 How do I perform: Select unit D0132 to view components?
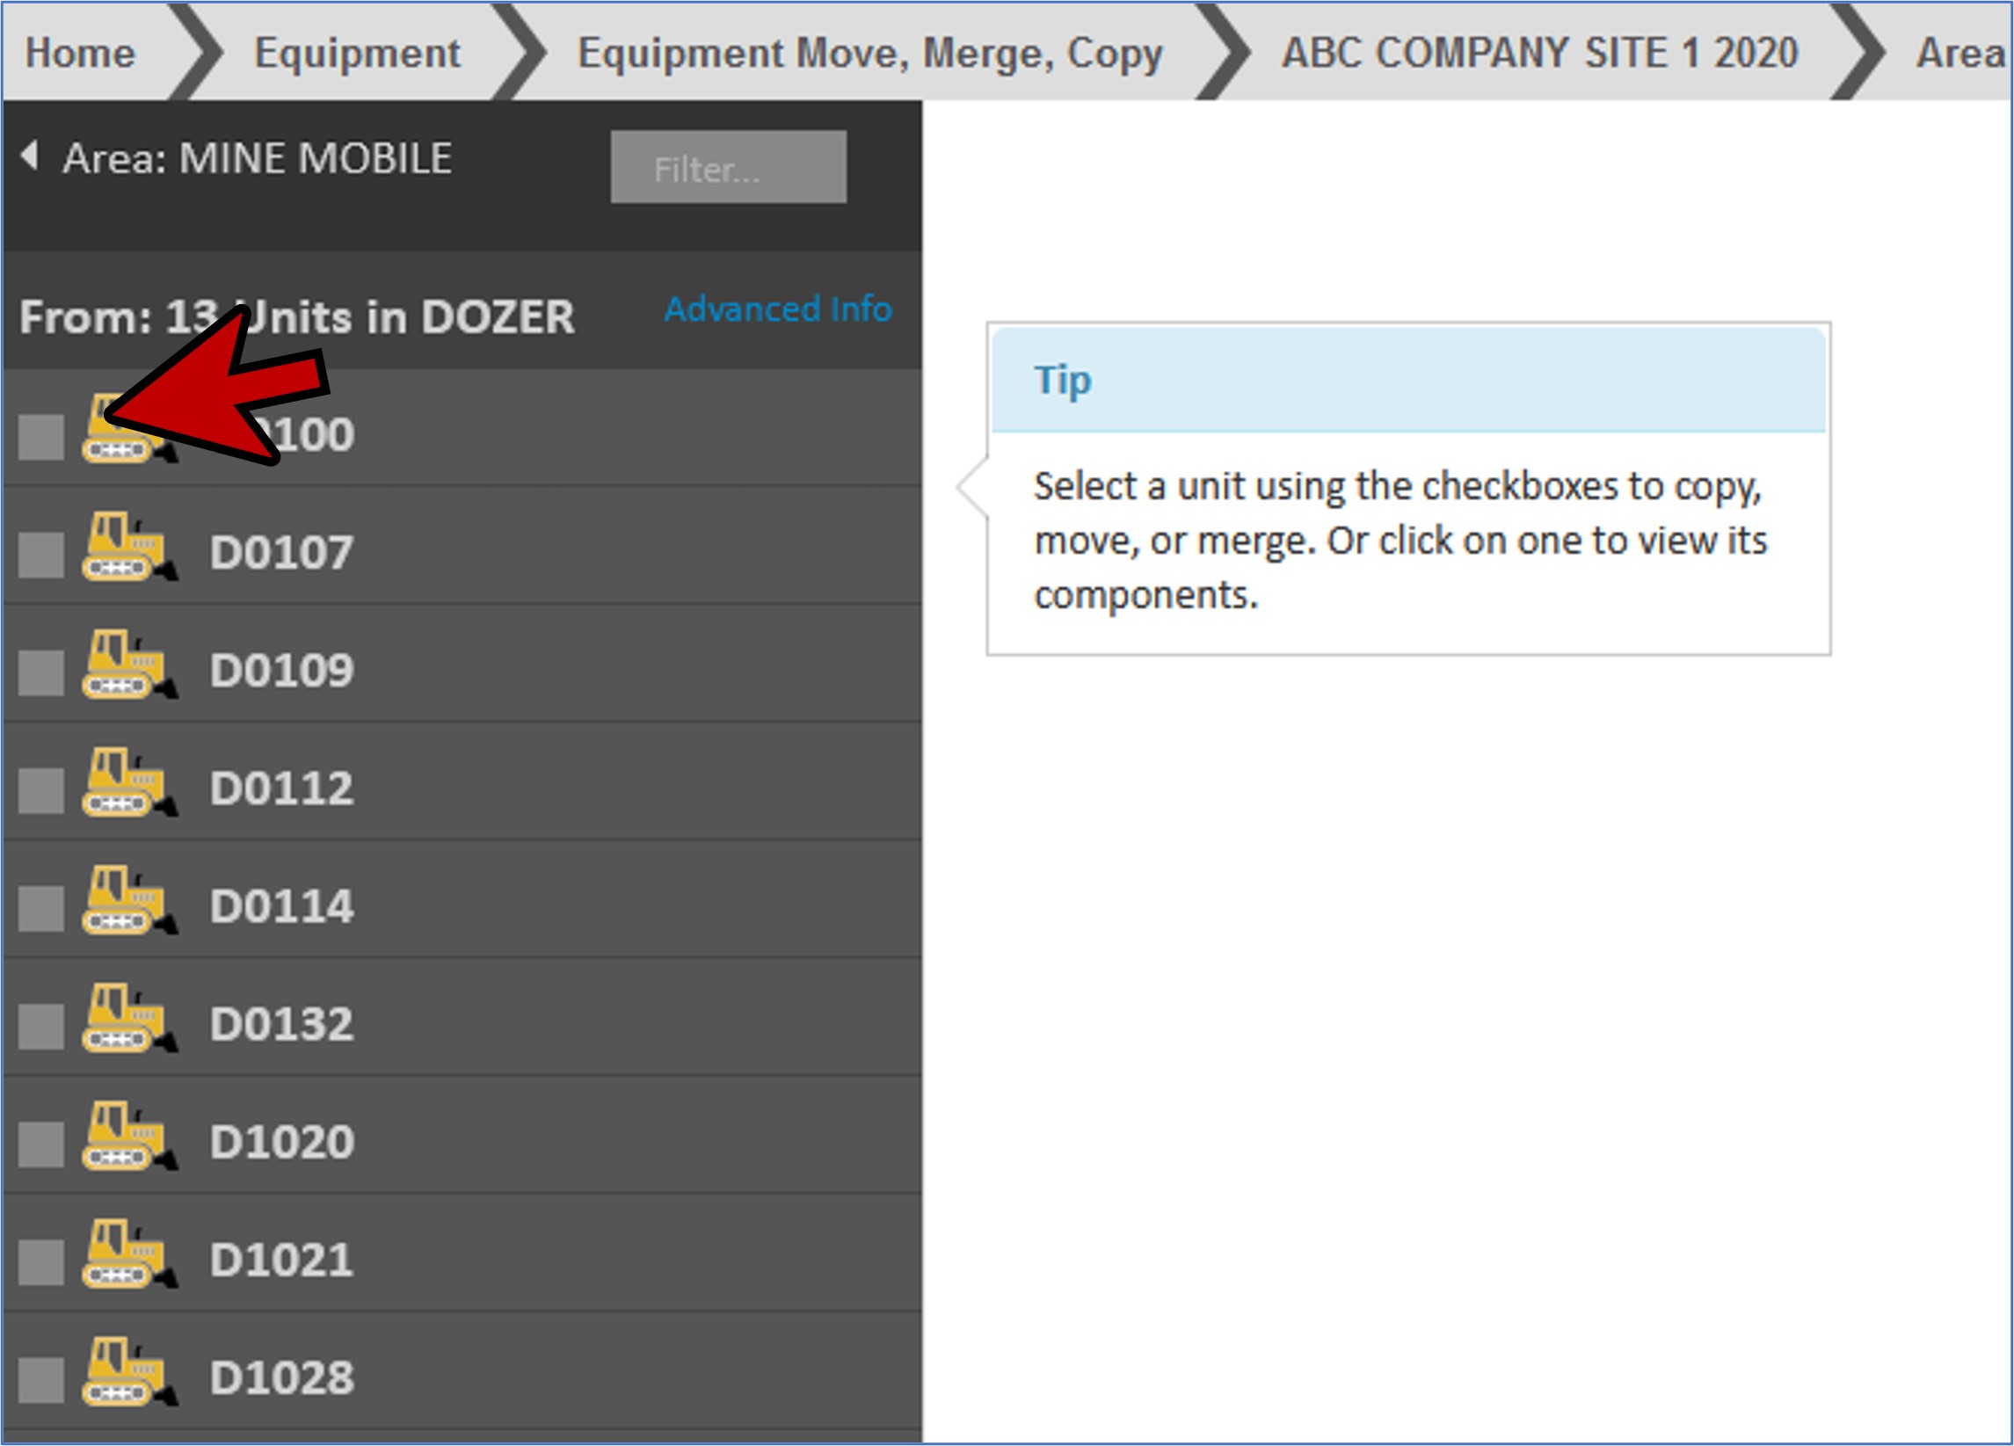(281, 1024)
